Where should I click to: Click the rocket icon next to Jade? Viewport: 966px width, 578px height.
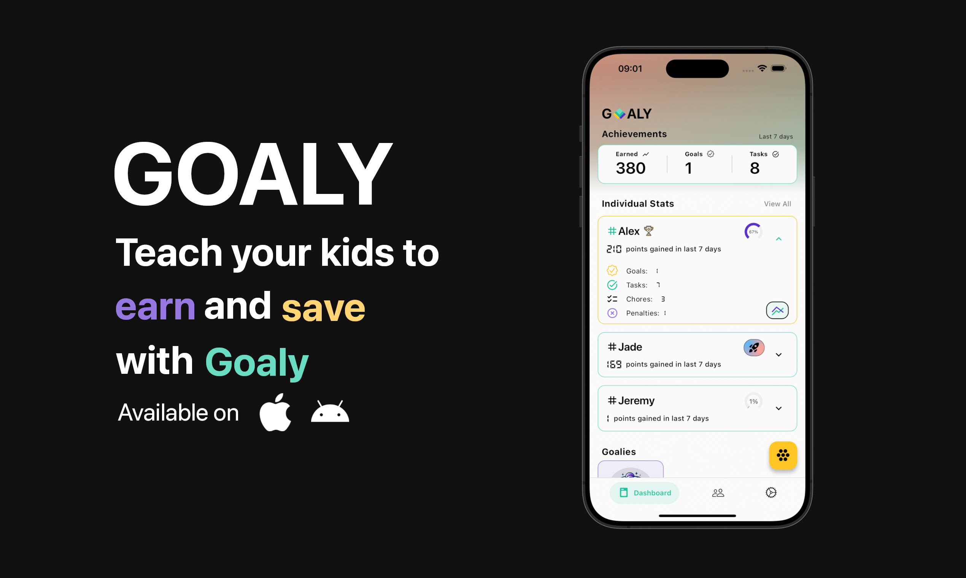pyautogui.click(x=752, y=348)
